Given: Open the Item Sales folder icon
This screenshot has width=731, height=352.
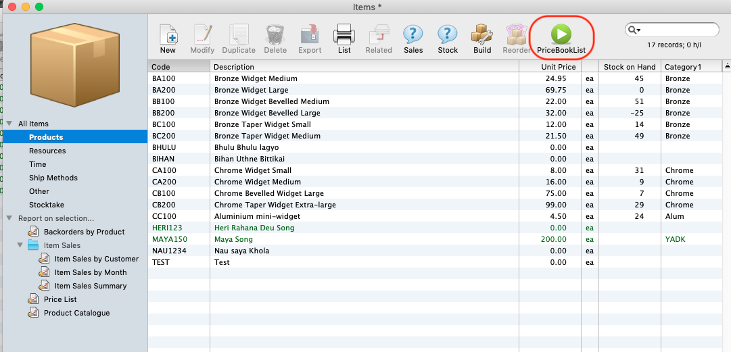Looking at the screenshot, I should tap(33, 245).
